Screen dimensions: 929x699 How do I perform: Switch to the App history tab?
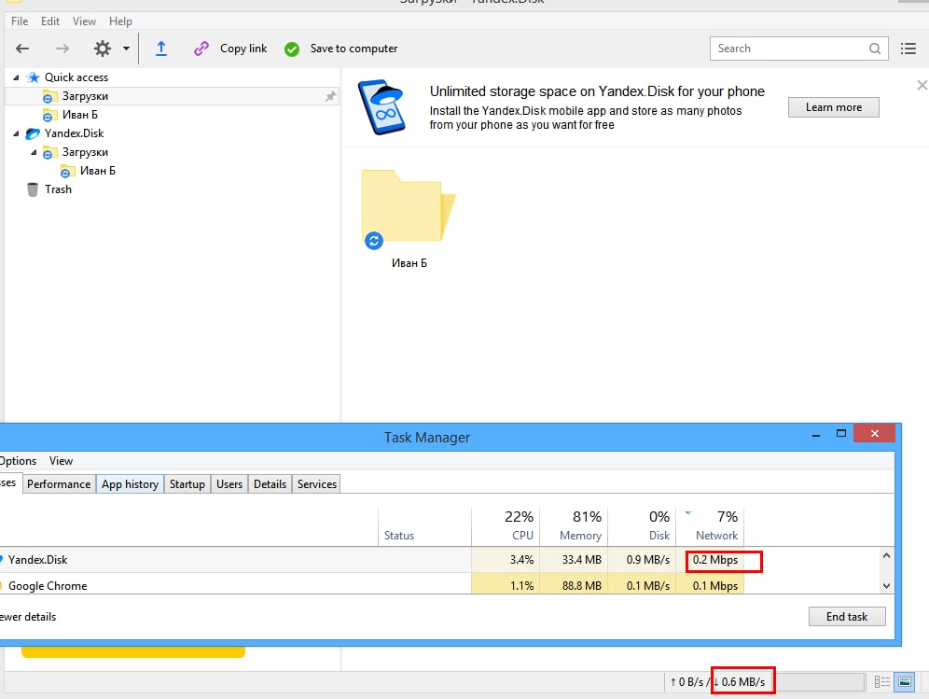(130, 483)
